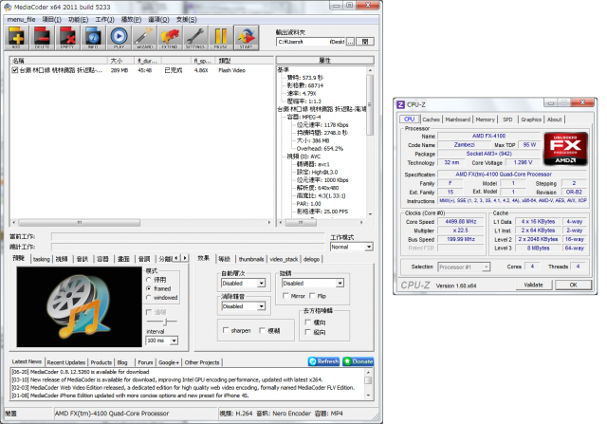
Task: Switch to the Caches tab in CPU-Z
Action: tap(431, 120)
